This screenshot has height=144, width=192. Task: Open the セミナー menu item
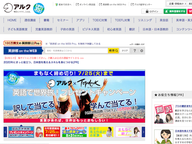point(63,20)
